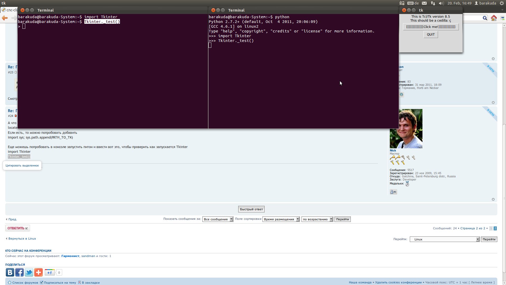506x285 pixels.
Task: Share via the VKontakte icon
Action: coord(10,272)
